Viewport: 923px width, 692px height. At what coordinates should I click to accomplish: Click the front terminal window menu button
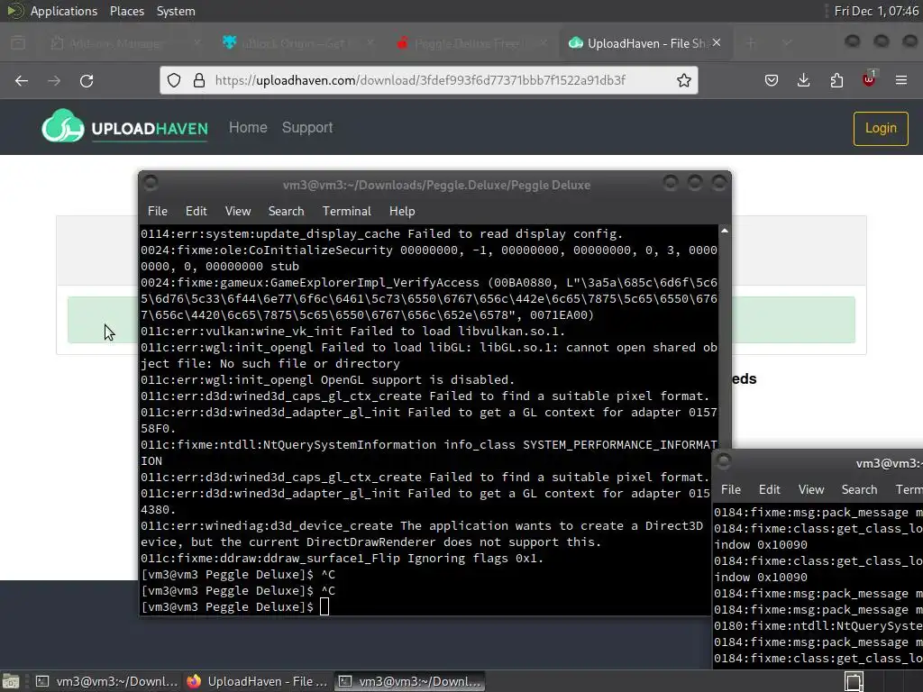coord(151,183)
